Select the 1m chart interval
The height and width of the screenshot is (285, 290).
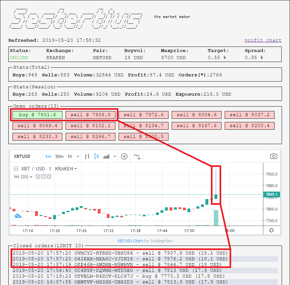48,157
